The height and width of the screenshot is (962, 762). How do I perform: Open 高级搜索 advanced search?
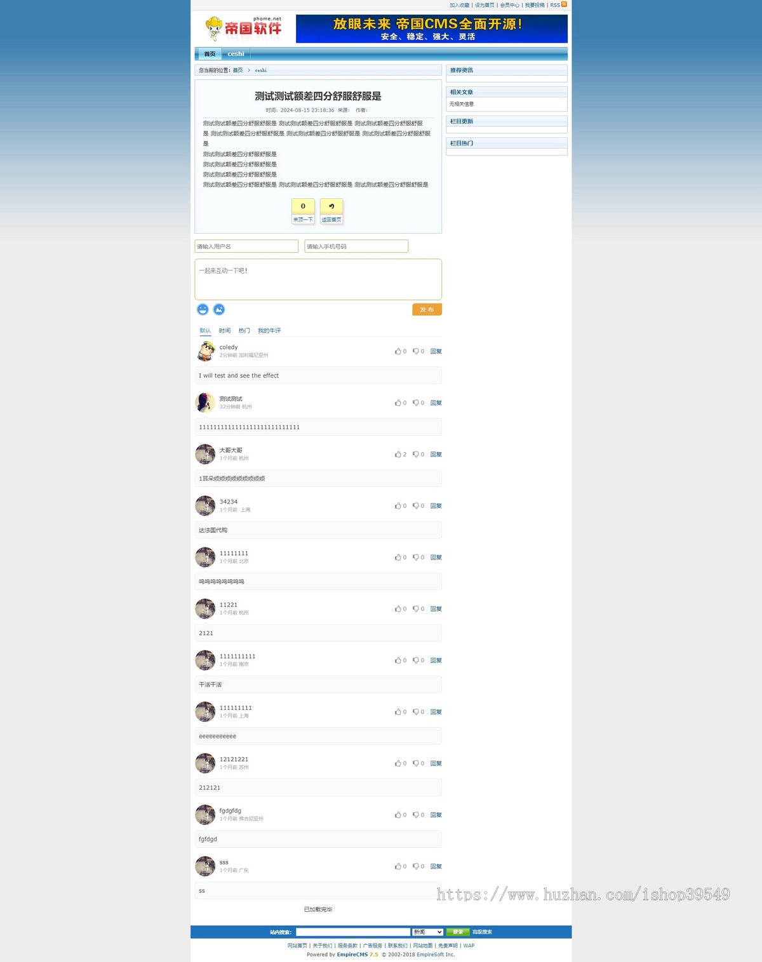point(482,932)
